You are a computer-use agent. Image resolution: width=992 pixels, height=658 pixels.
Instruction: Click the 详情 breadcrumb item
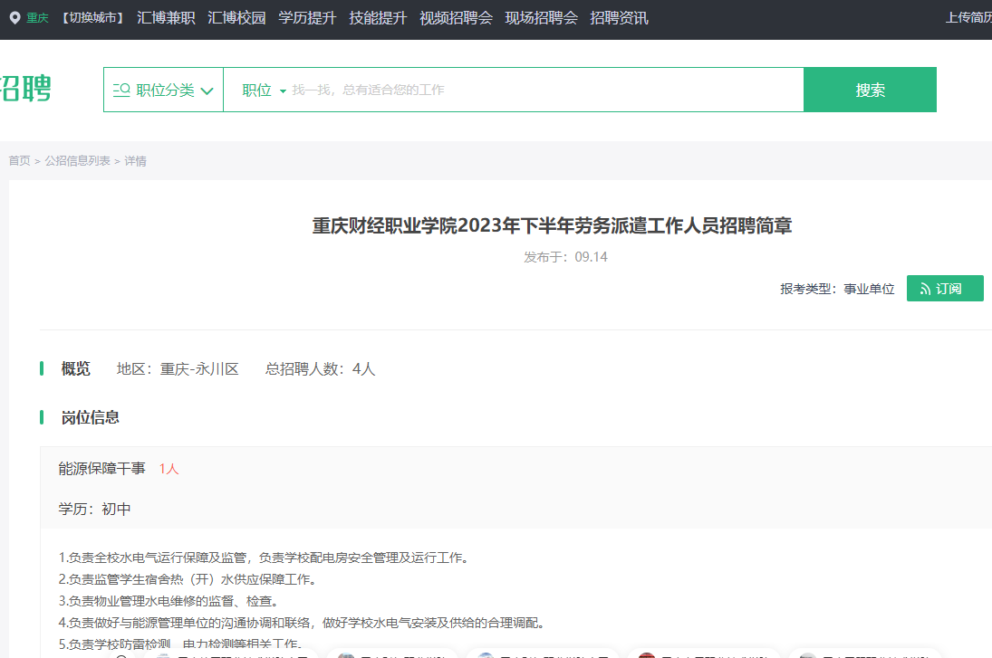point(135,160)
